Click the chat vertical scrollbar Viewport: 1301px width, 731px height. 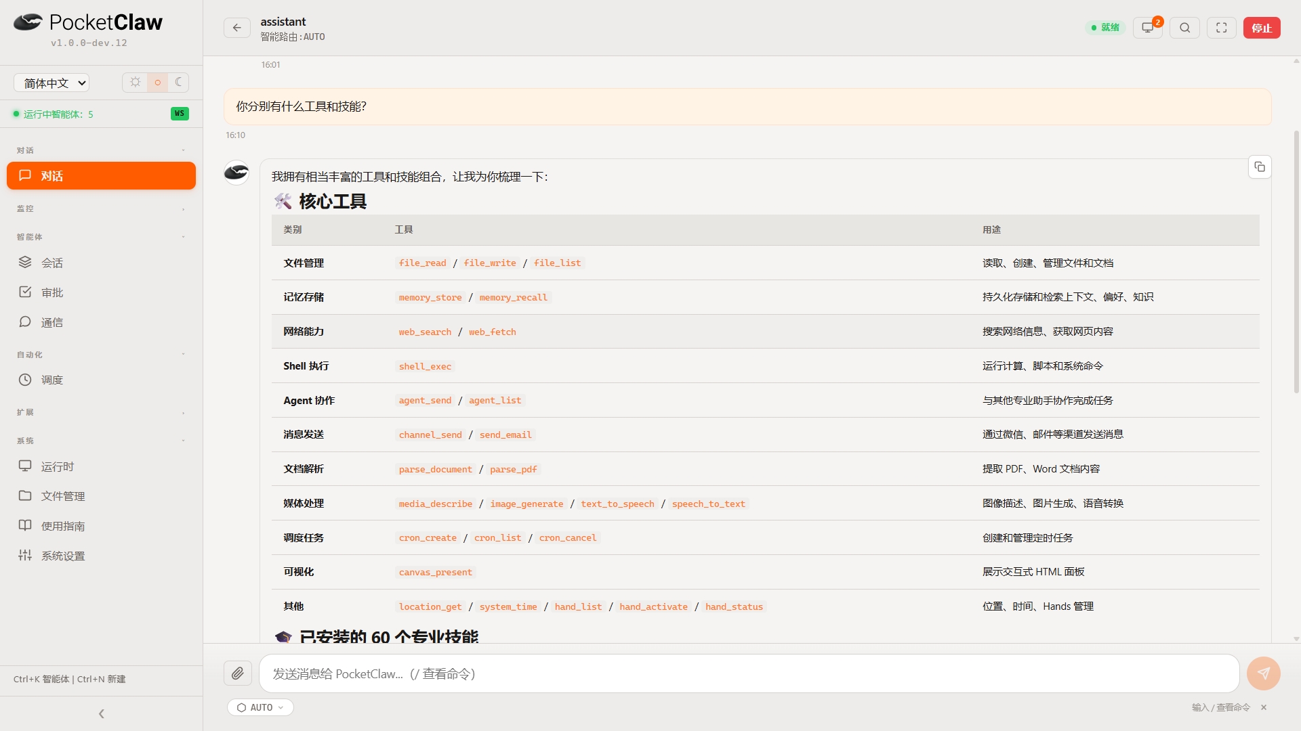(x=1296, y=261)
